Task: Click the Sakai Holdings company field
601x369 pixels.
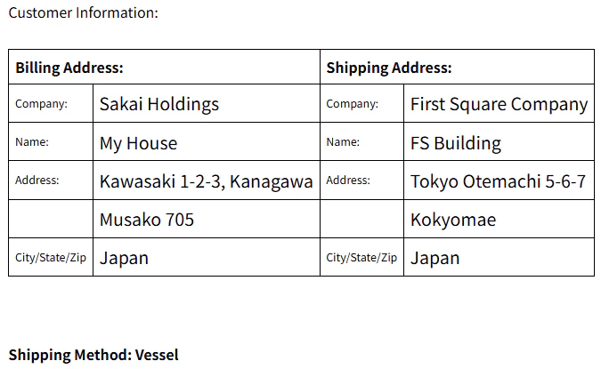Action: click(207, 104)
